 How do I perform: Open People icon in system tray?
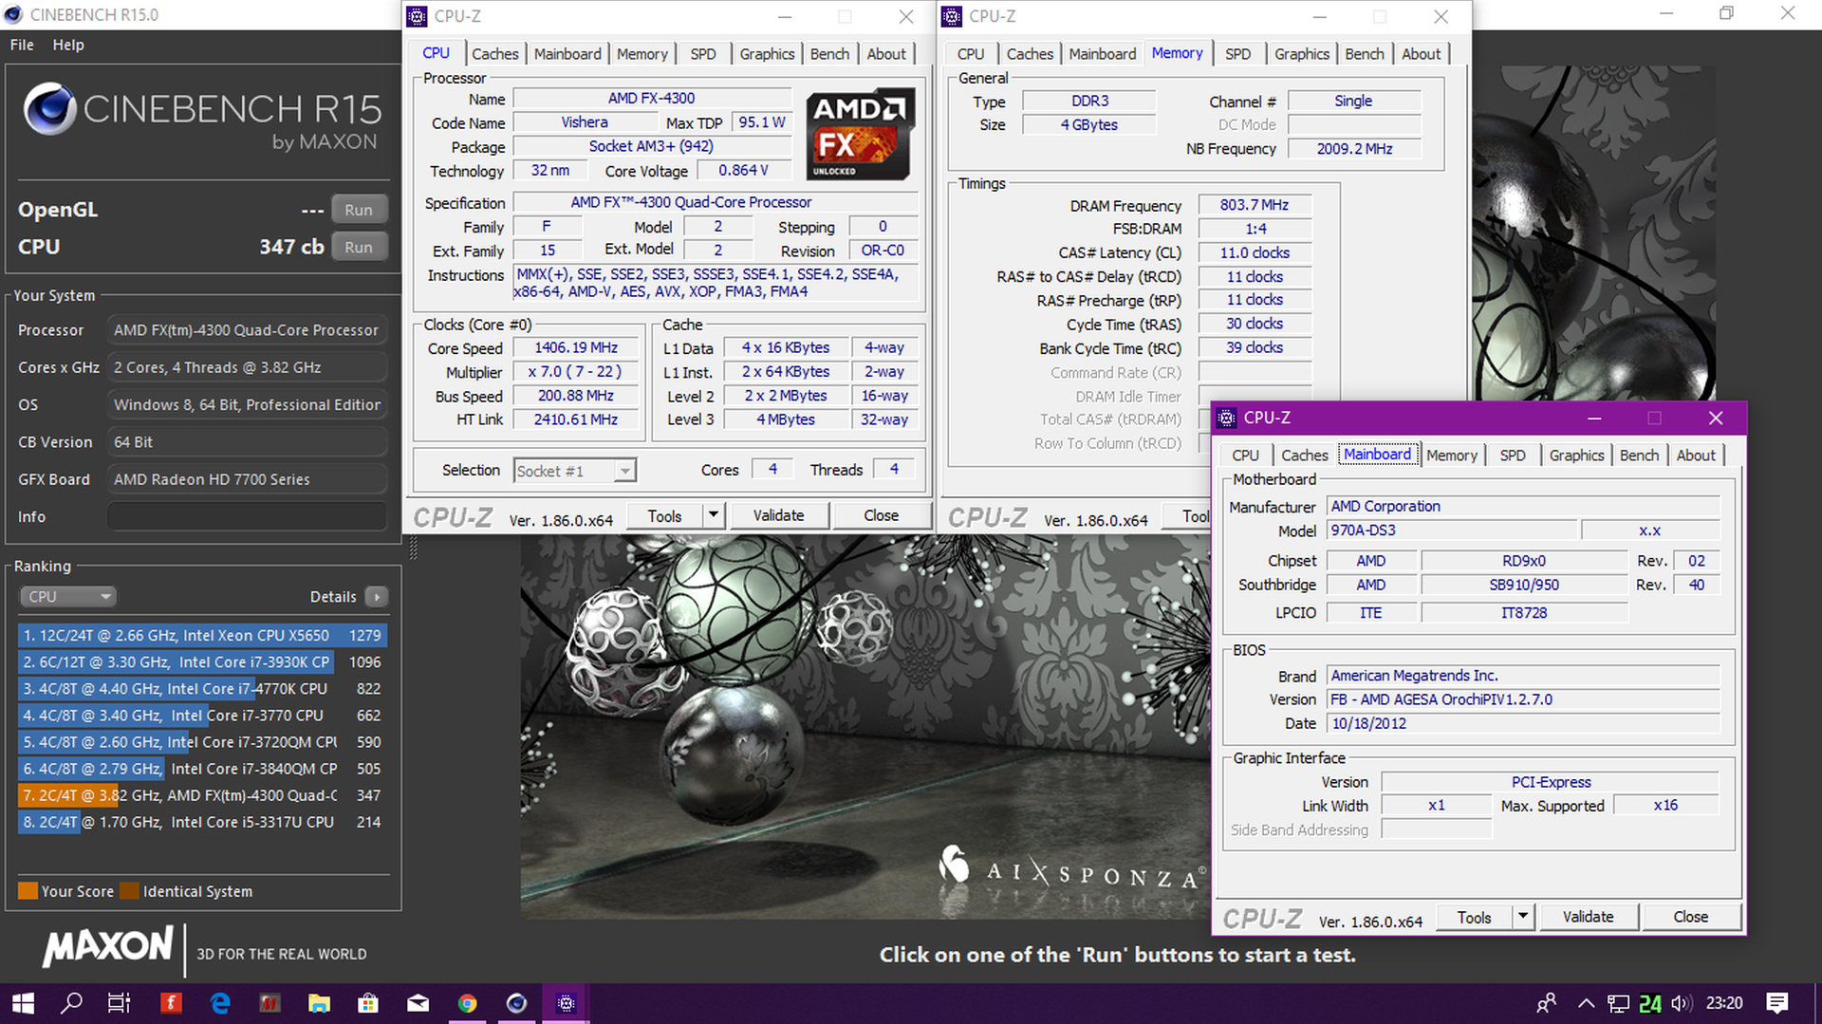click(x=1546, y=1003)
